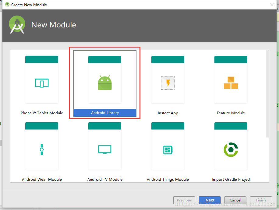Click the small title bar Android Studio icon
Screen dimensions: 279x210
(7, 5)
